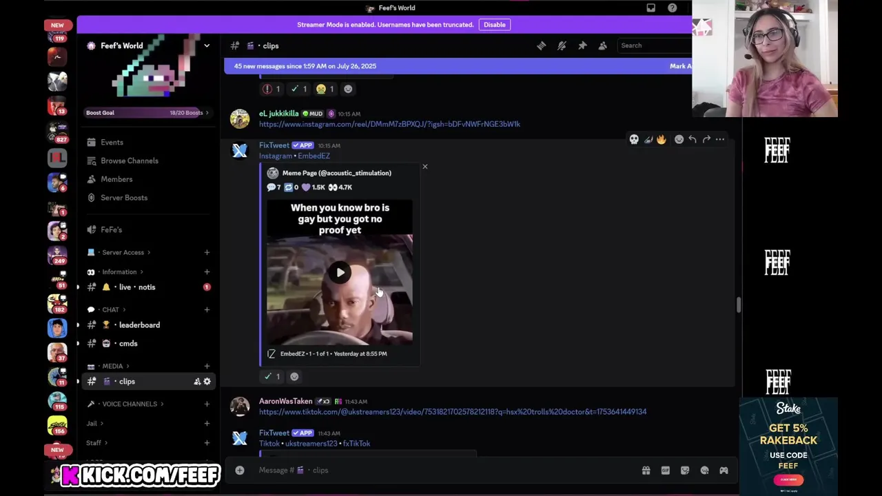882x496 pixels.
Task: Open more options ellipsis on hovered message
Action: 720,139
